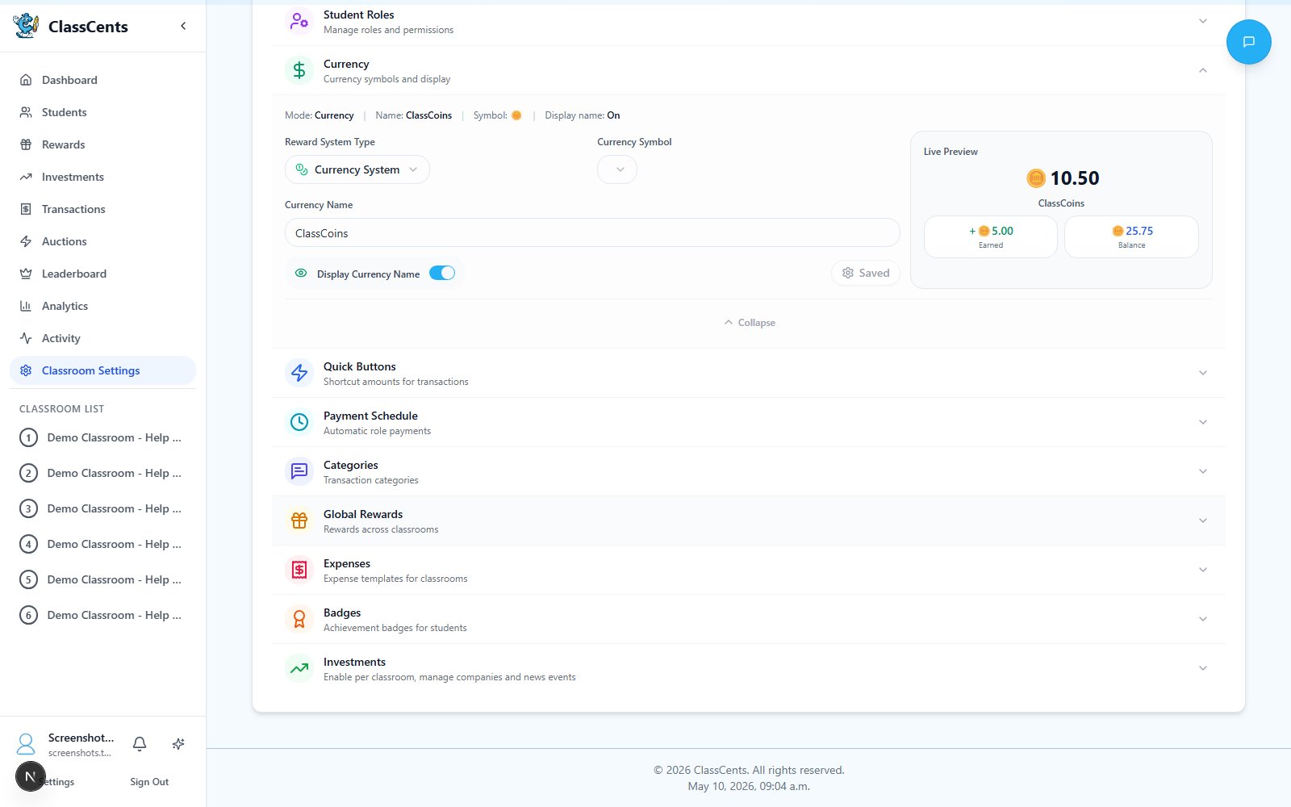Viewport: 1291px width, 807px height.
Task: Click the Quick Buttons lightning icon
Action: click(299, 373)
